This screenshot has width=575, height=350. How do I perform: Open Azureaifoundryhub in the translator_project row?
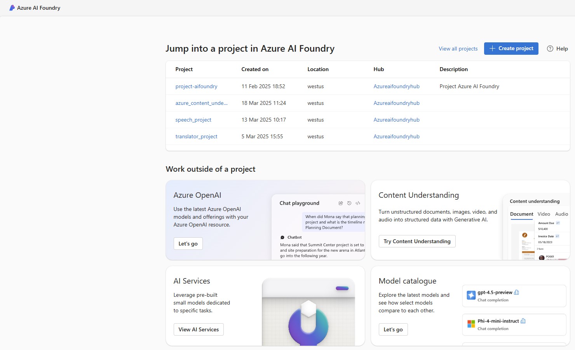coord(397,136)
